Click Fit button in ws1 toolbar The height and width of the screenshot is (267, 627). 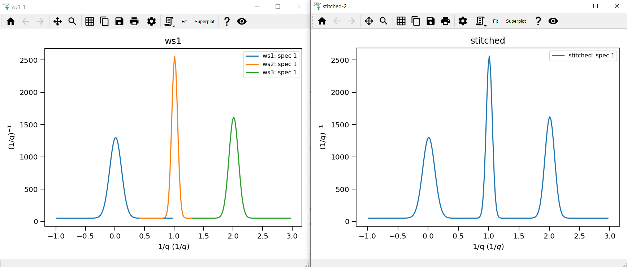(x=184, y=22)
